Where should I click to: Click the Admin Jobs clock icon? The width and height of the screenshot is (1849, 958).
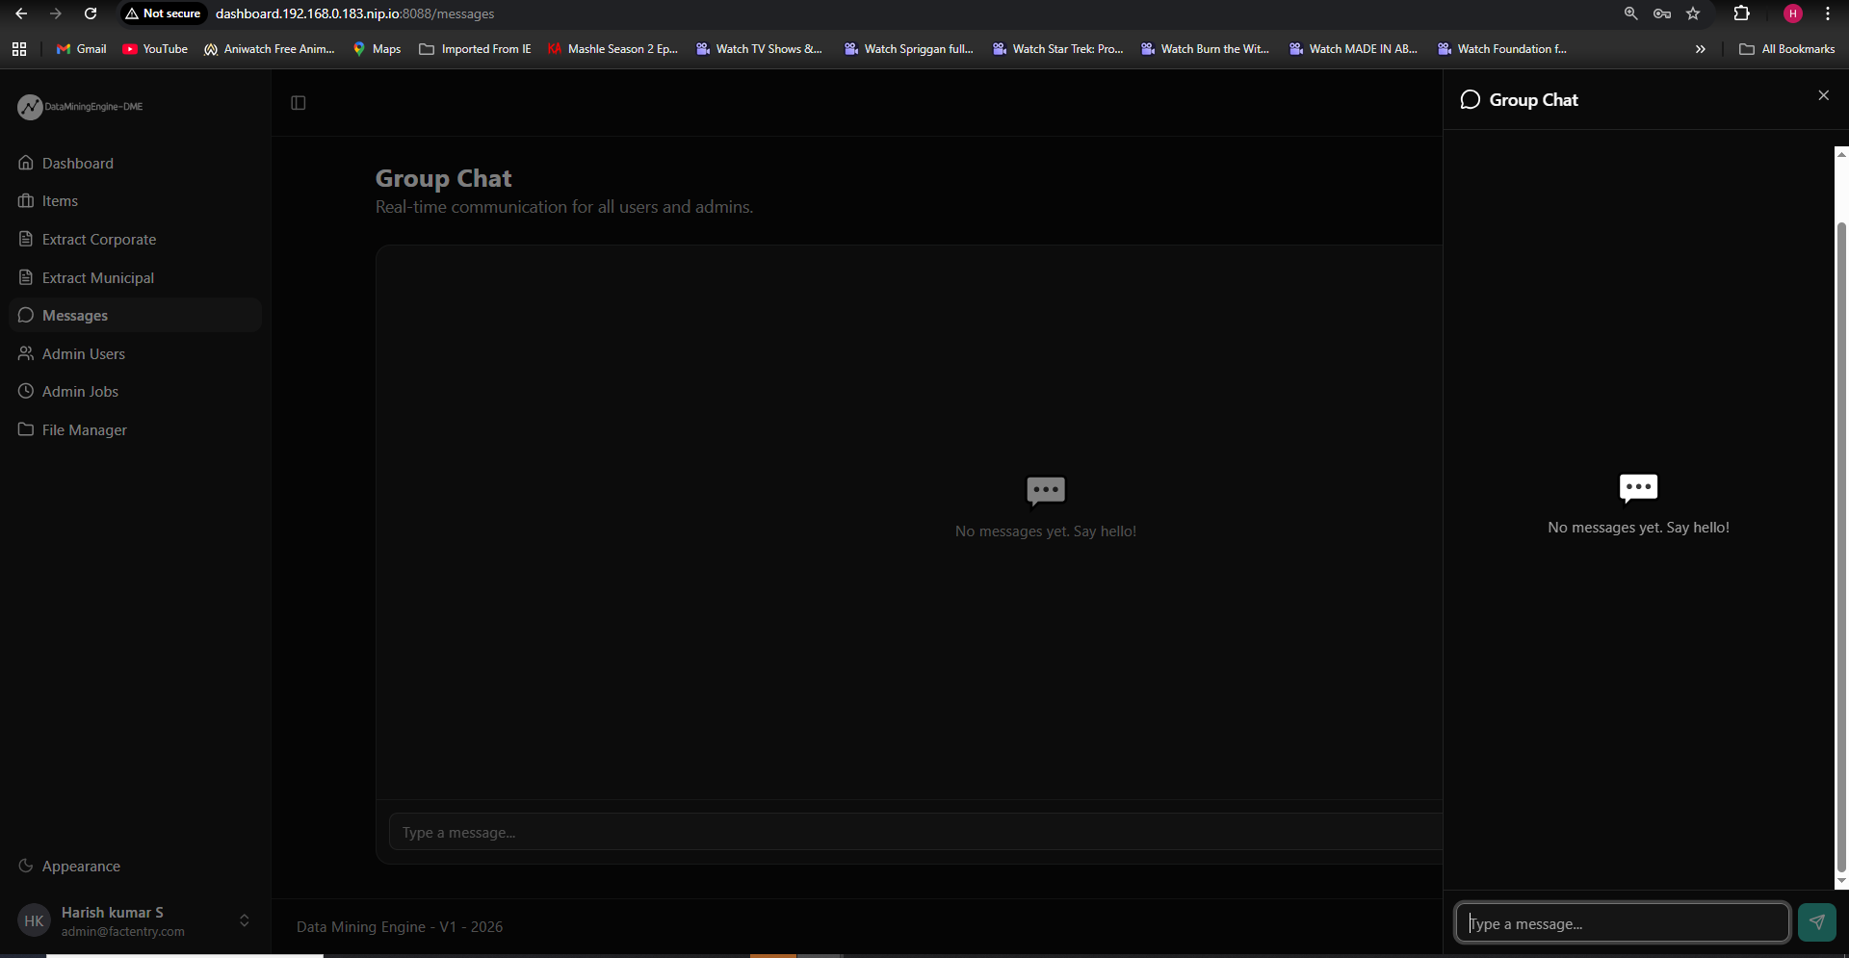tap(26, 391)
